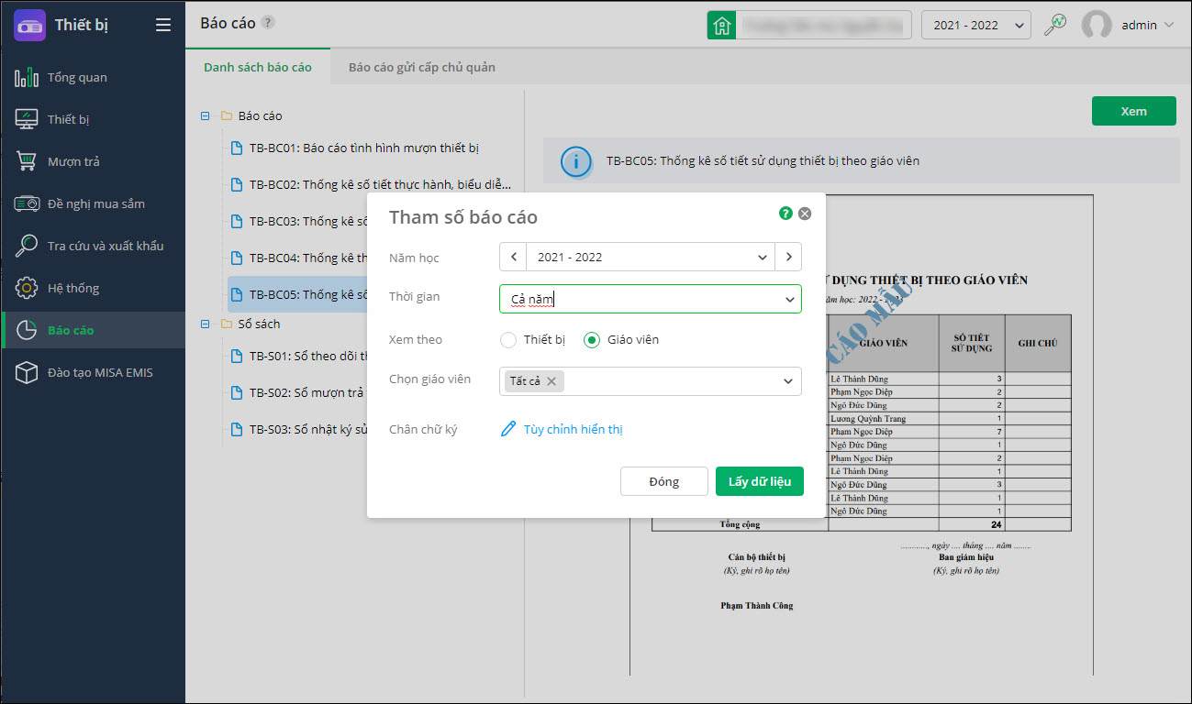Go to next school year arrow
This screenshot has height=704, width=1192.
pos(788,257)
